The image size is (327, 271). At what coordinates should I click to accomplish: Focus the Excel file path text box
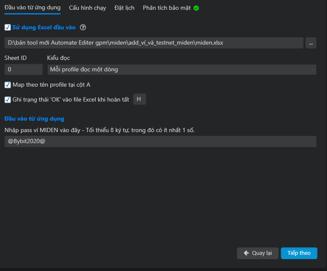click(x=154, y=43)
